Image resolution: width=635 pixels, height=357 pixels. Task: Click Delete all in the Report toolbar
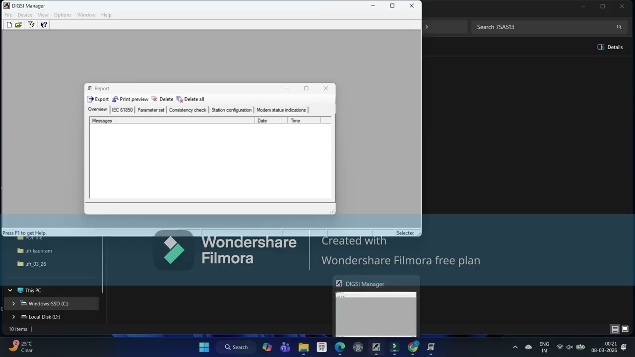coord(190,99)
